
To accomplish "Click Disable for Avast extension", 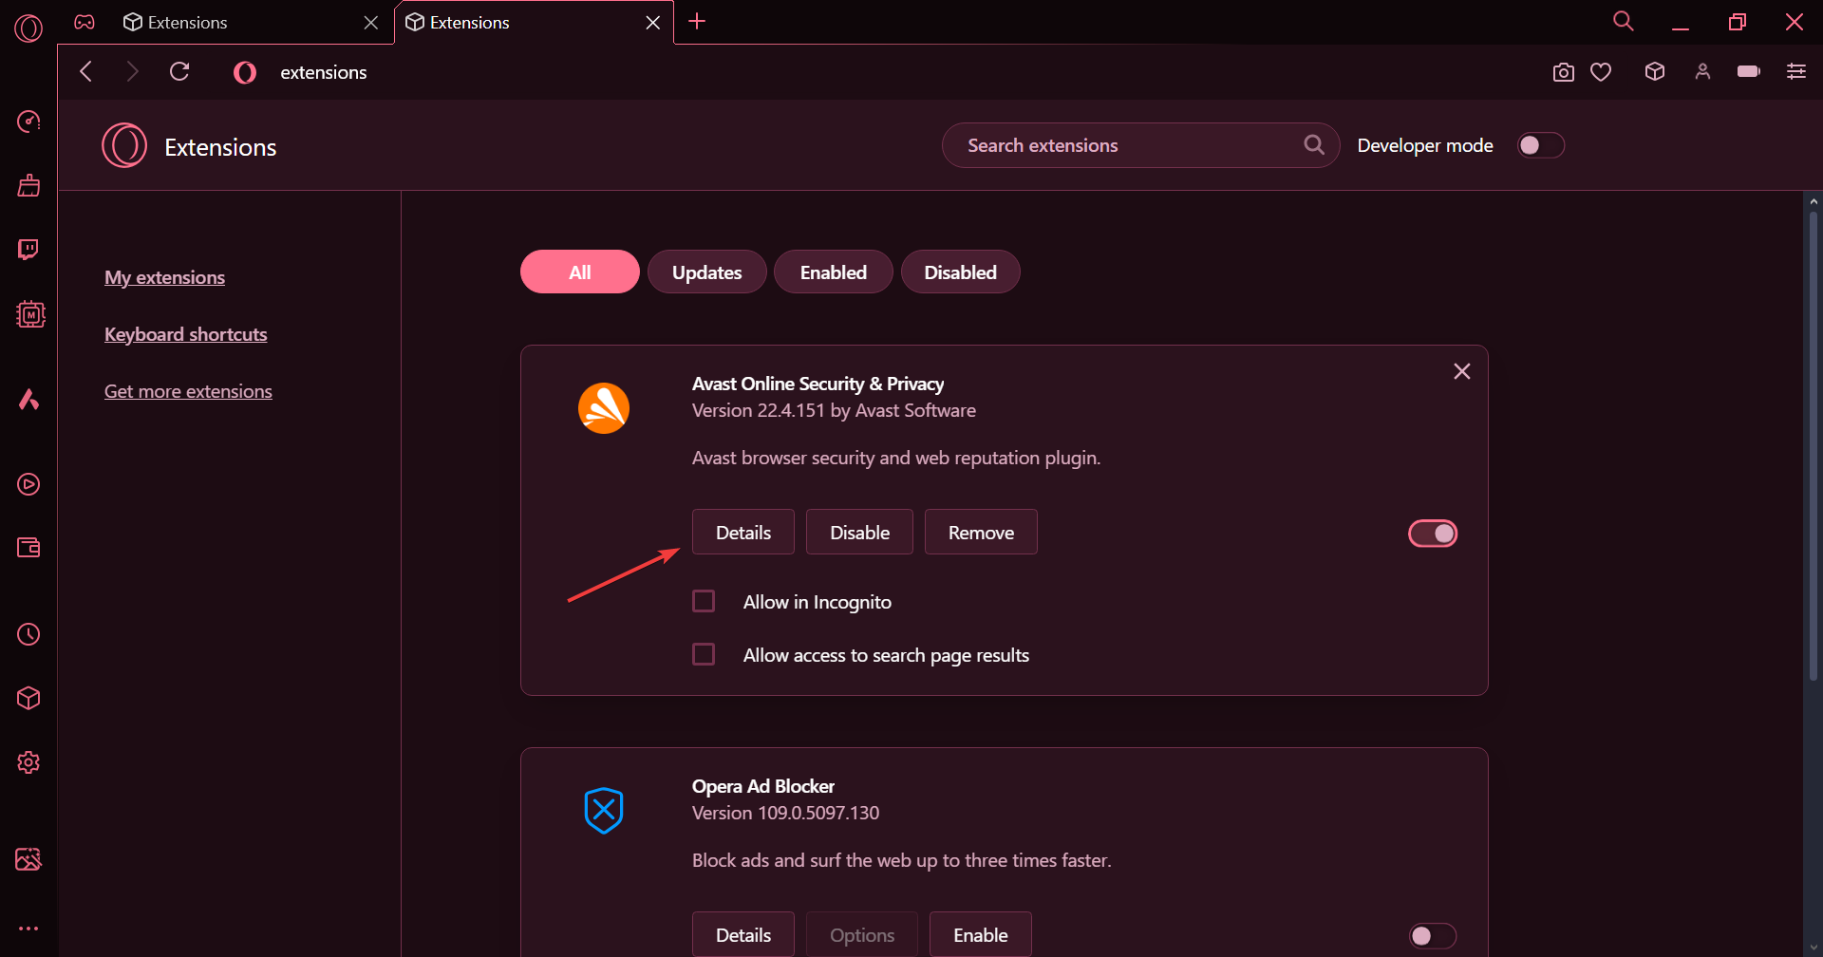I will coord(860,532).
